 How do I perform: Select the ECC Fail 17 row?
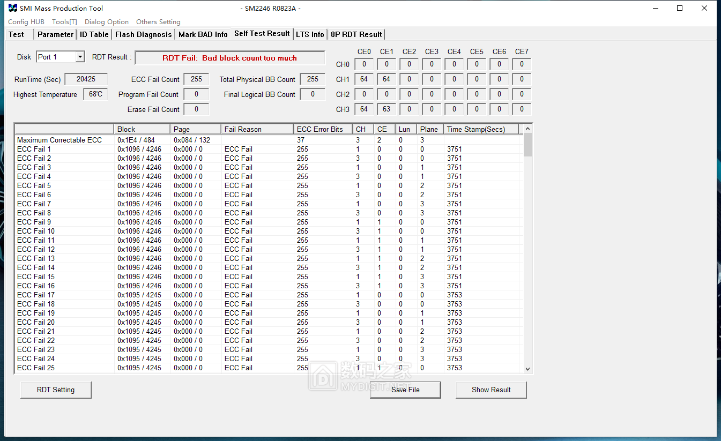coord(268,295)
